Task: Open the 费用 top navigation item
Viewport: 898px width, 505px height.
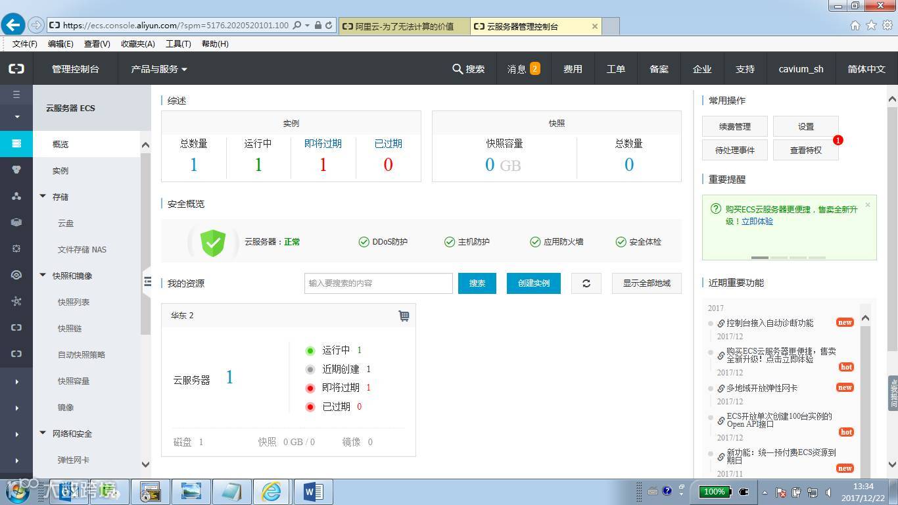Action: pyautogui.click(x=573, y=69)
